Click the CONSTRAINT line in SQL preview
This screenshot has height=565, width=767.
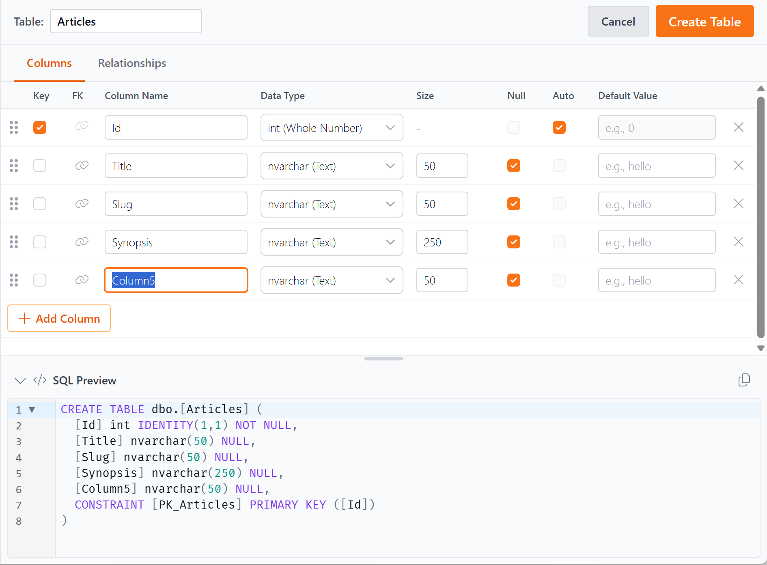(225, 505)
